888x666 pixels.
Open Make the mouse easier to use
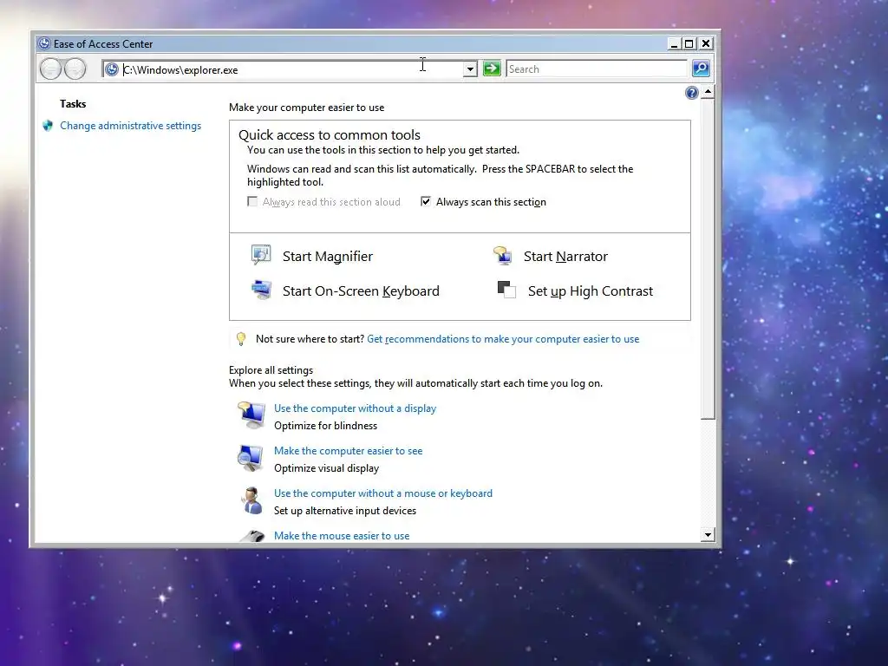pyautogui.click(x=342, y=536)
